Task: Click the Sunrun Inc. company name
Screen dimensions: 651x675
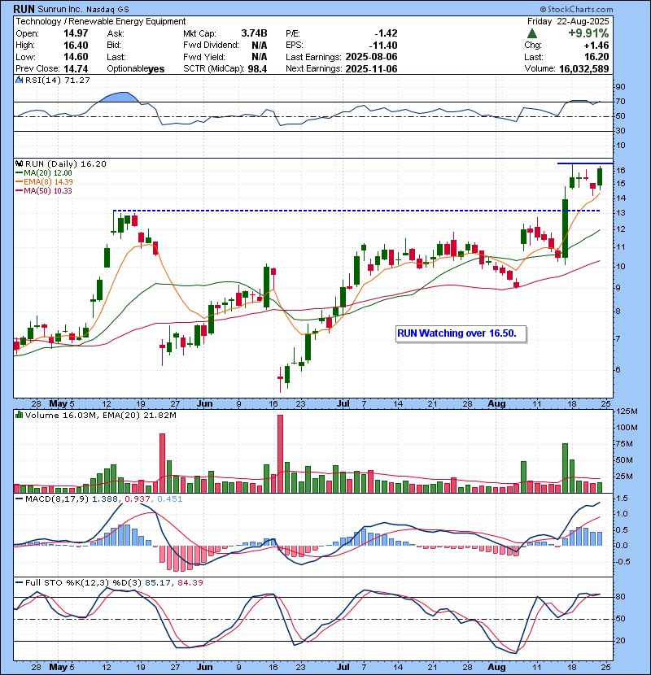Action: [60, 9]
